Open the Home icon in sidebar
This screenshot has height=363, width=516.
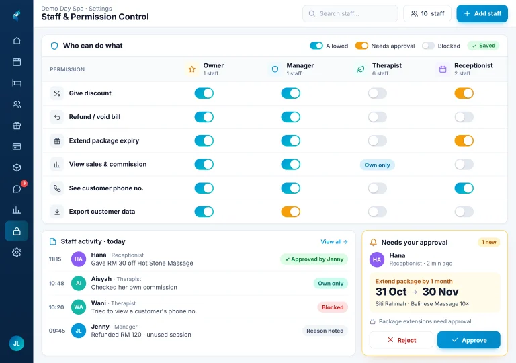click(17, 40)
